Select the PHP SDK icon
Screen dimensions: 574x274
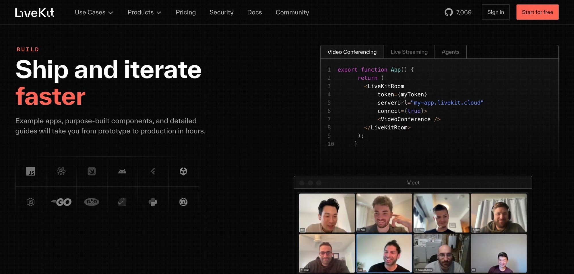pyautogui.click(x=92, y=202)
